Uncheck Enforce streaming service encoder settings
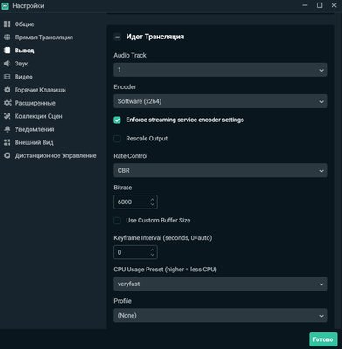The height and width of the screenshot is (349, 342). point(117,120)
